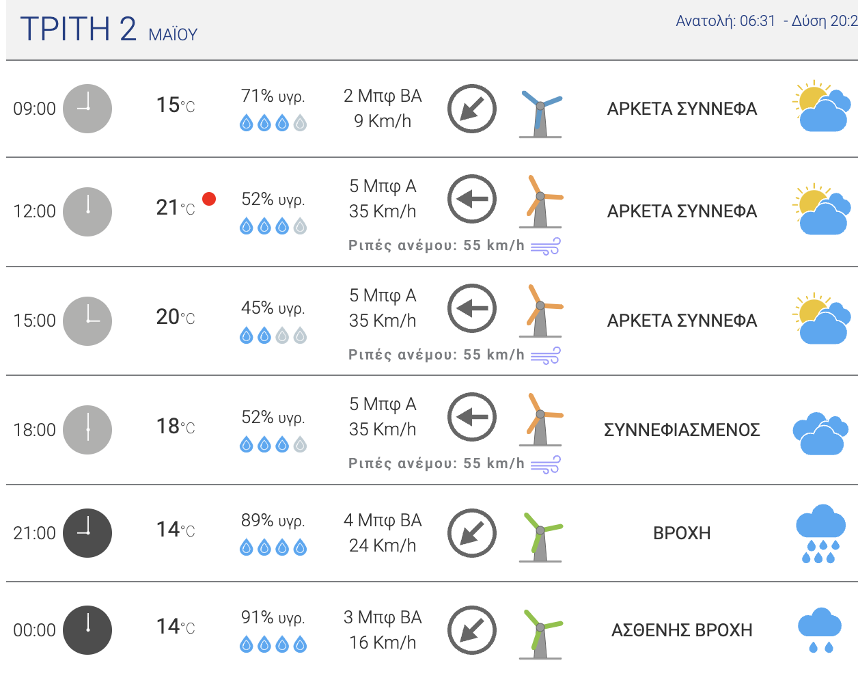858x678 pixels.
Task: Click the light rain icon at 00:00
Action: [820, 630]
